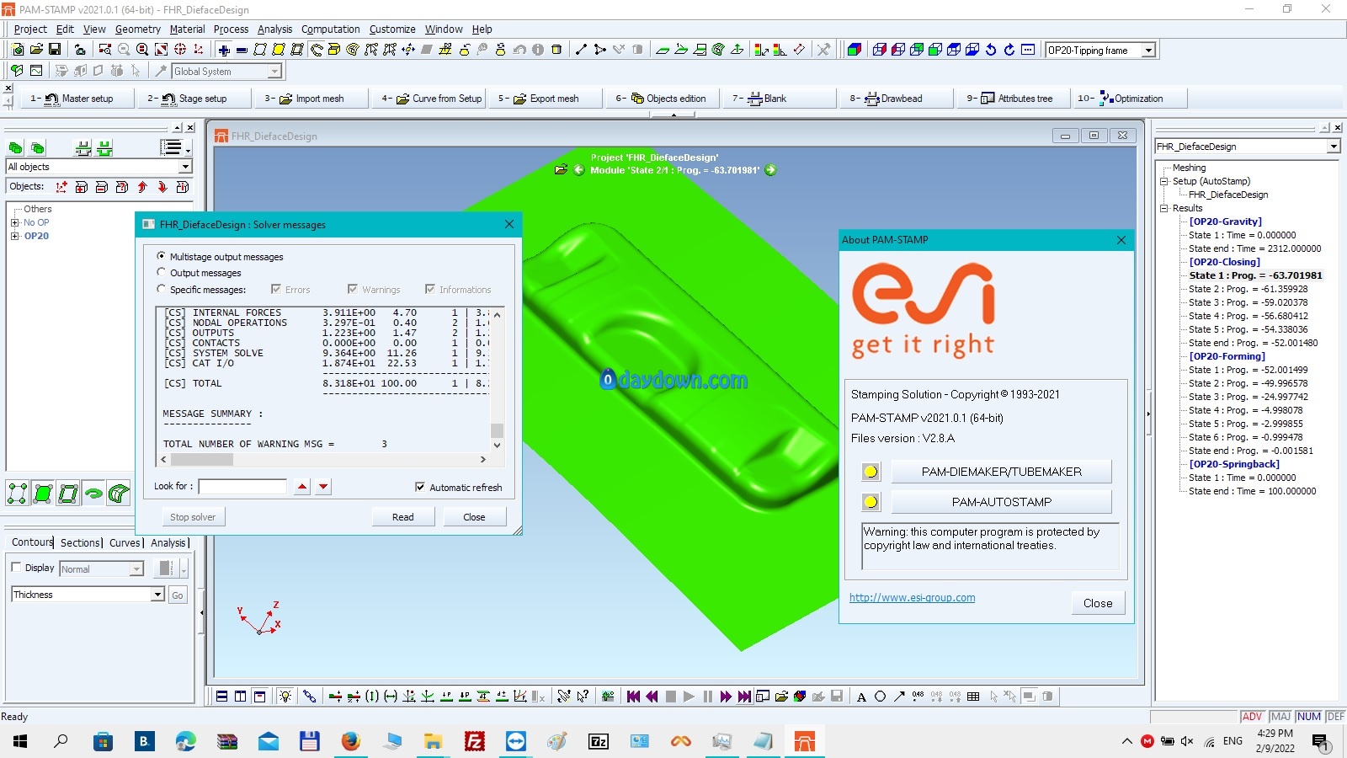This screenshot has height=758, width=1347.
Task: Click the Read button in Solver messages
Action: pos(403,517)
